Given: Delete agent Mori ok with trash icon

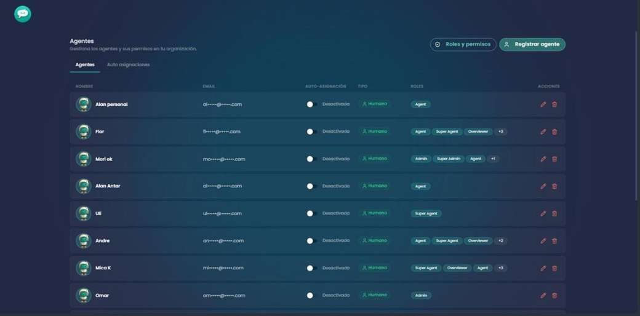Looking at the screenshot, I should coord(554,159).
